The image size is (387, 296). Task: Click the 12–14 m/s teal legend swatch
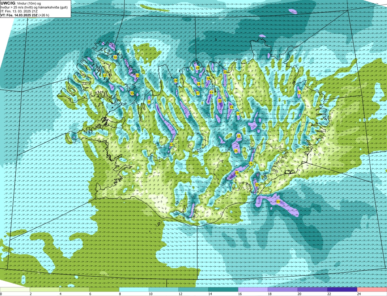point(193,290)
